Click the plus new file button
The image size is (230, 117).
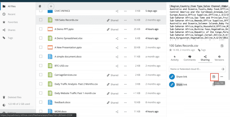51,6
